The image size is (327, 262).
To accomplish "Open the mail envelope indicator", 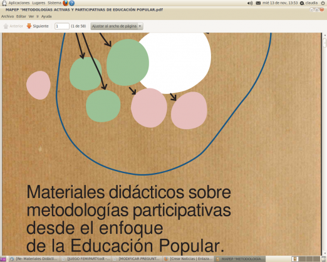I will 258,3.
